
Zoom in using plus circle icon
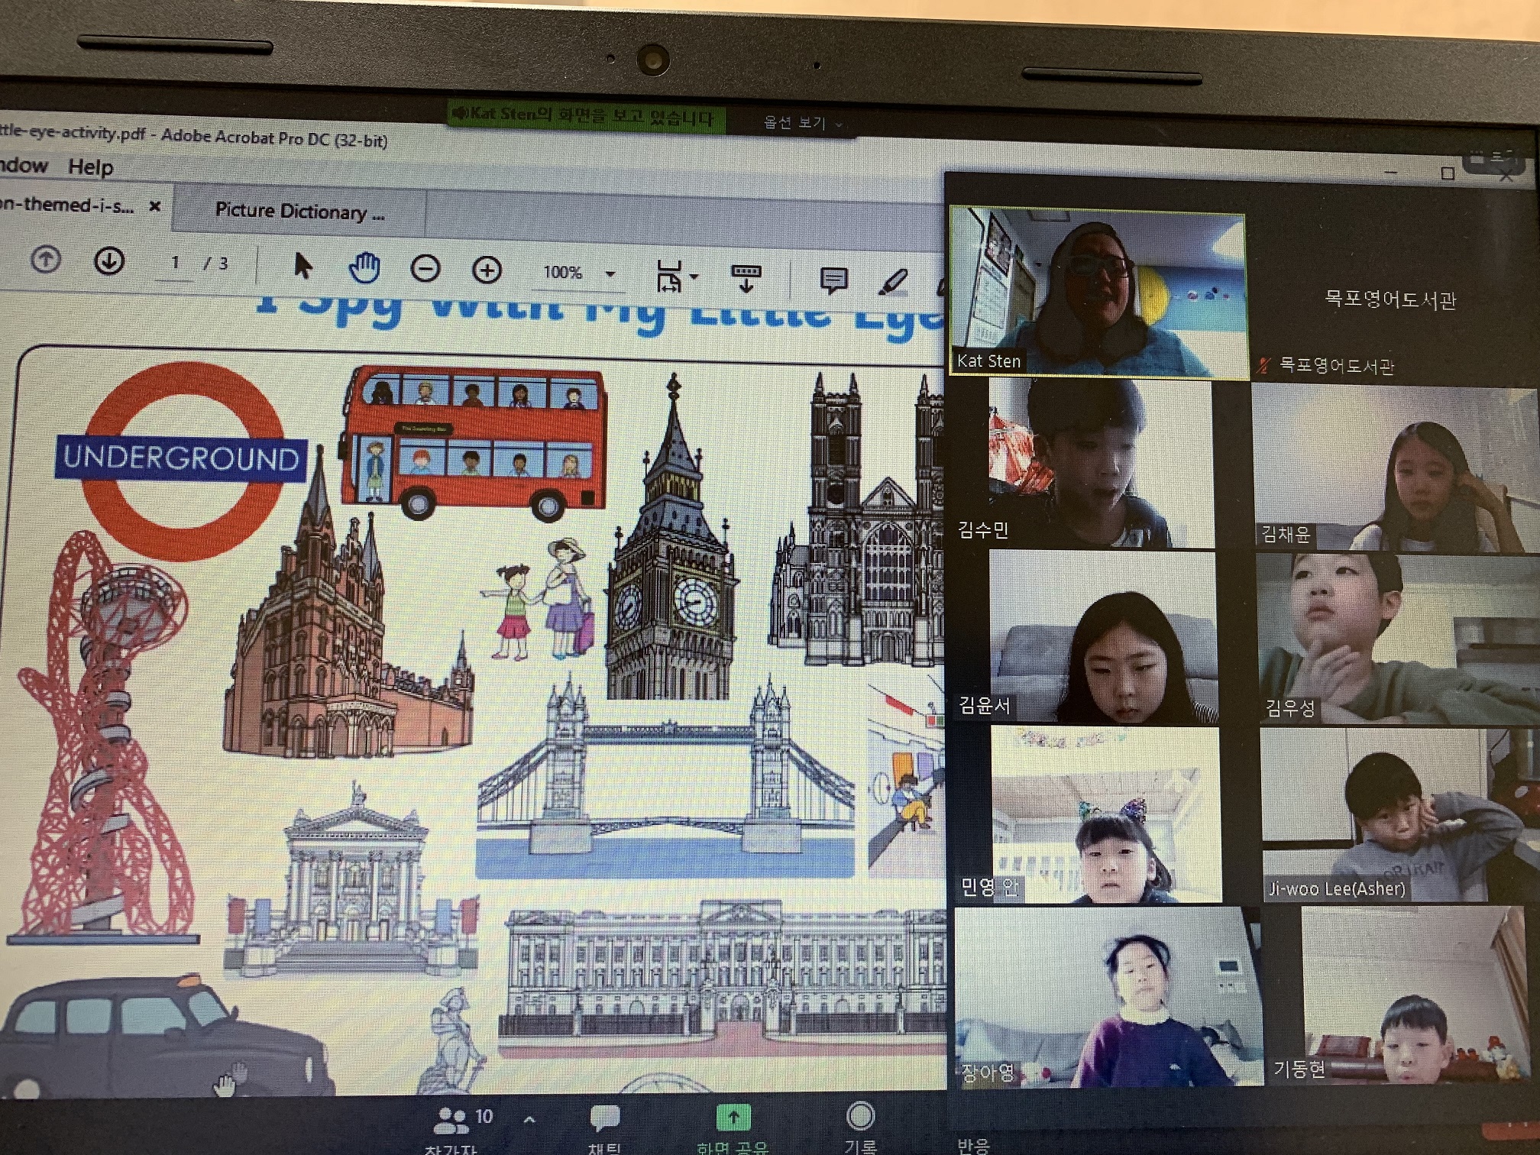pos(487,270)
